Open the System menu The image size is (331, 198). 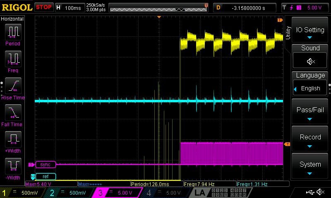point(310,167)
